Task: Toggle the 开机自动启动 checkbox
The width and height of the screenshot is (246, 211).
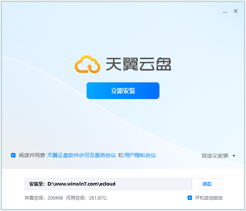Action: coord(190,198)
